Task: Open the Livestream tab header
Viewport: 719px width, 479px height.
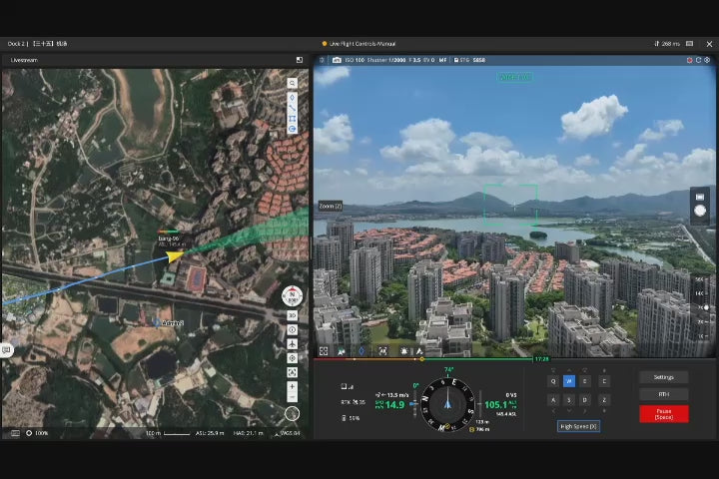Action: coord(24,60)
